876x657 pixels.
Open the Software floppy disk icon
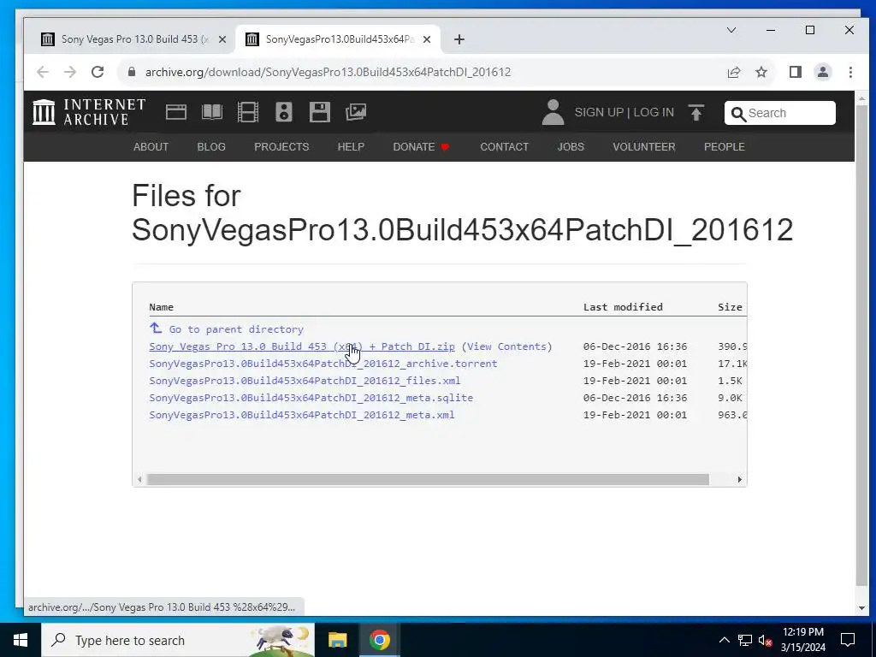[x=320, y=112]
